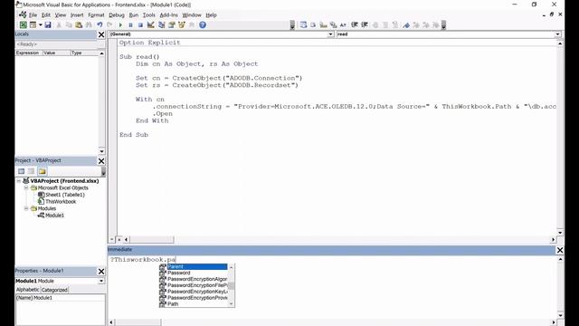Close the Locals panel
579x326 pixels.
click(x=101, y=34)
